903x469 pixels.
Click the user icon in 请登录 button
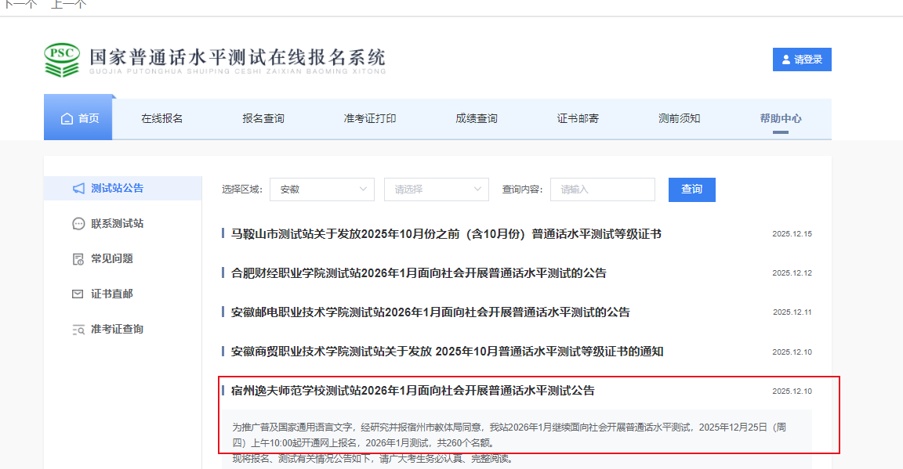point(786,60)
